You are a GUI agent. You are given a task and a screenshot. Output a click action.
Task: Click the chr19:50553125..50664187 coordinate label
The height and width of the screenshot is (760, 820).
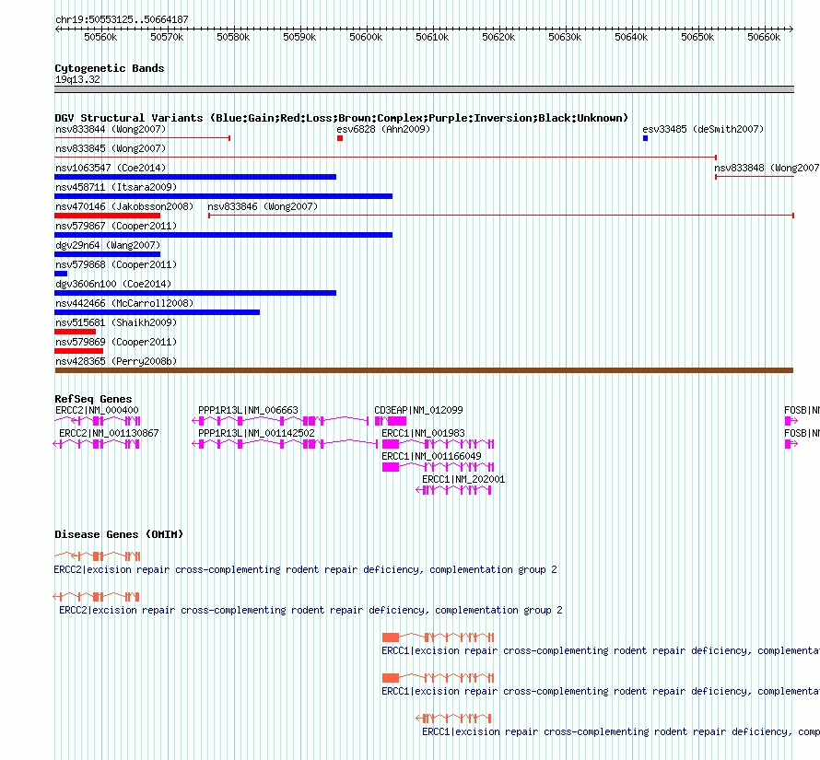[122, 20]
